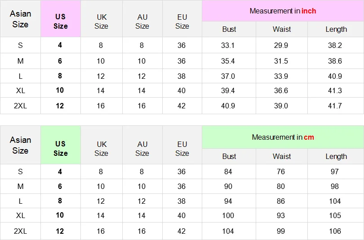Click the 33.1 bust value for size S
The image size is (364, 240).
[x=228, y=45]
